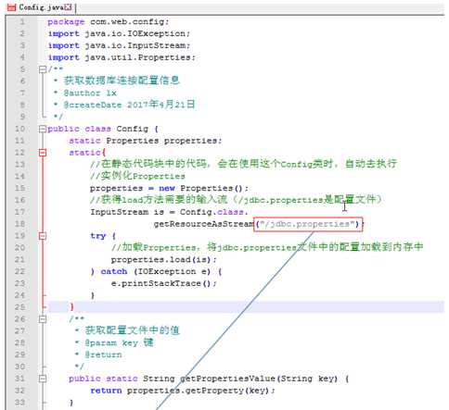The height and width of the screenshot is (410, 449).
Task: Click on '//实例化Properties' comment
Action: pos(137,176)
